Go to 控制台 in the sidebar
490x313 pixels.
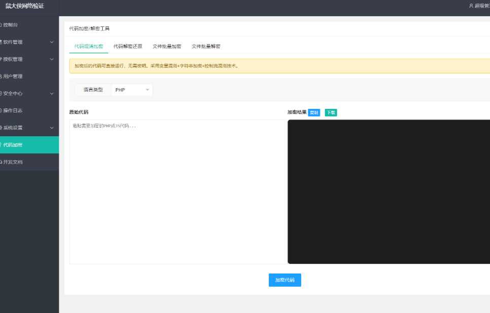point(29,25)
